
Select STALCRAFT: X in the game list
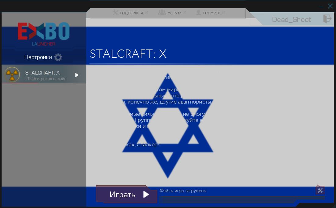(44, 74)
